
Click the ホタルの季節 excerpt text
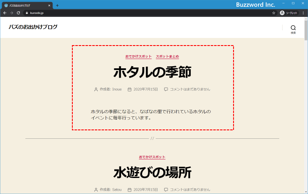click(151, 115)
